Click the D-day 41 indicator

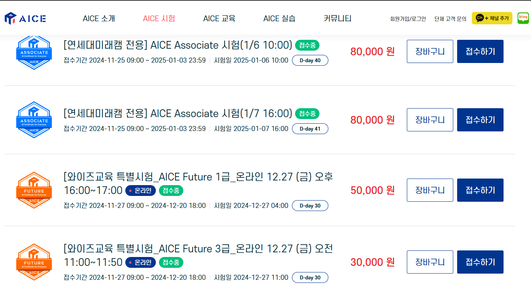tap(310, 128)
